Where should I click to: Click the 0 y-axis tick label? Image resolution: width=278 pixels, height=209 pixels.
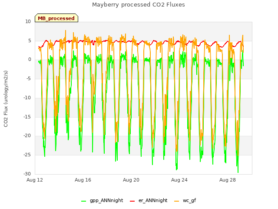pyautogui.click(x=30, y=60)
